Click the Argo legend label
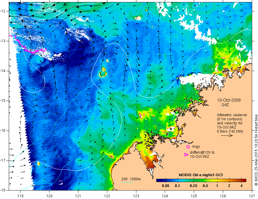 click(x=196, y=147)
